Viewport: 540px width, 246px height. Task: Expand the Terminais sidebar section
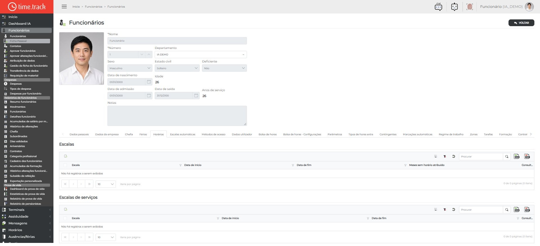(x=27, y=210)
